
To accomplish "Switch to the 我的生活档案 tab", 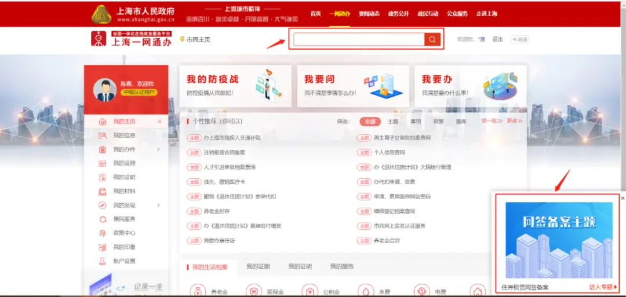I will [210, 267].
